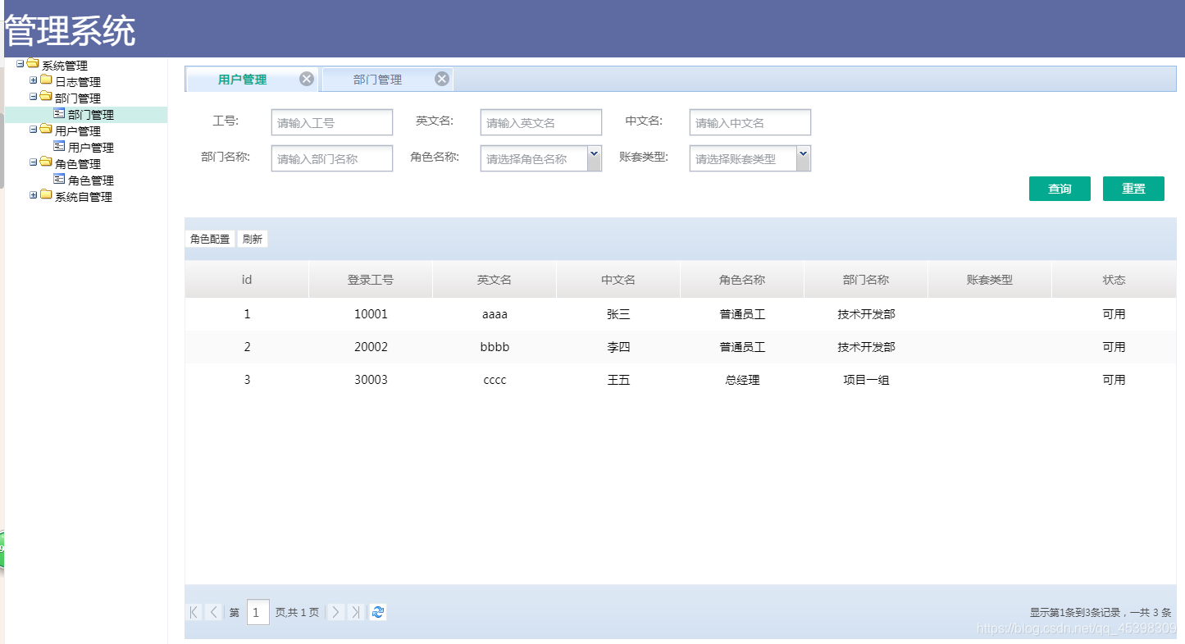Click the name 张三 in table
This screenshot has width=1185, height=644.
coord(618,314)
